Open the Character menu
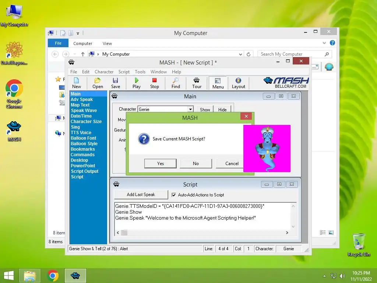 104,72
